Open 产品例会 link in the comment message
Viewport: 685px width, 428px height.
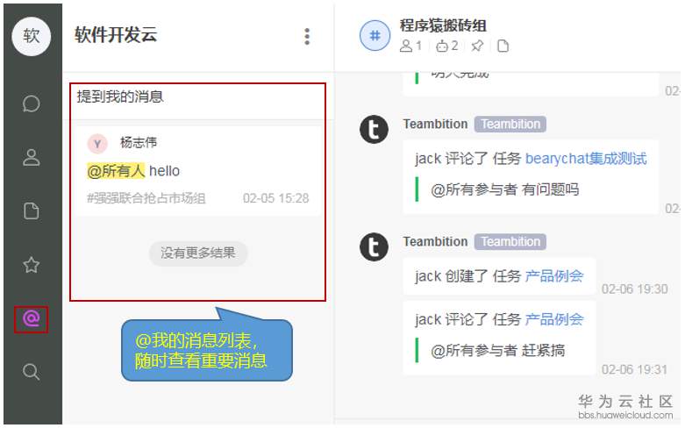click(x=554, y=319)
